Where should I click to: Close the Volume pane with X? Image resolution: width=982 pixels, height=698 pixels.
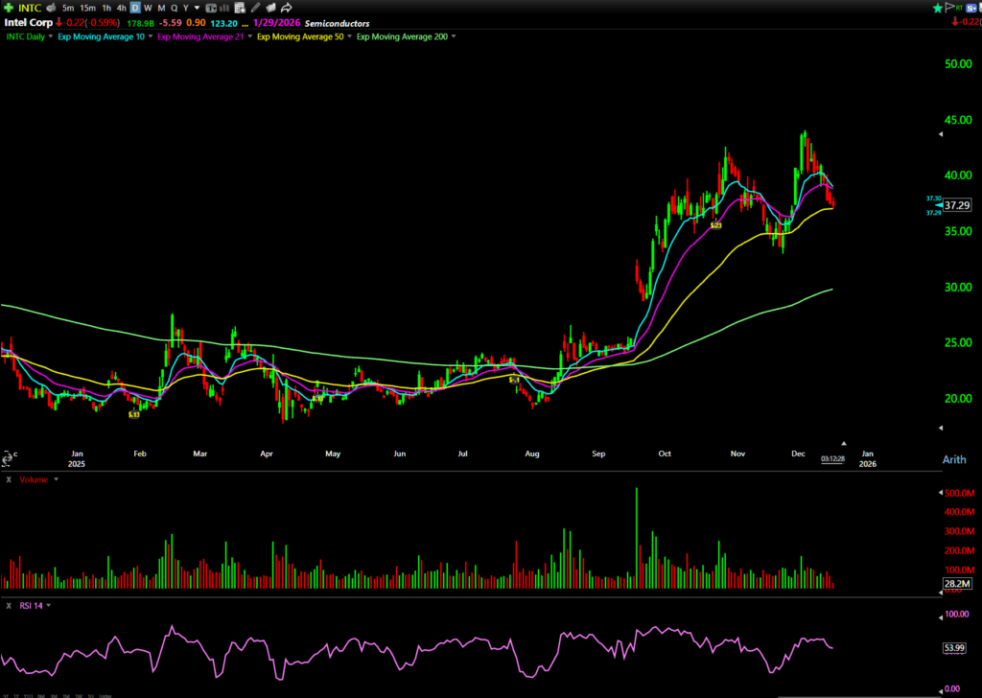9,478
